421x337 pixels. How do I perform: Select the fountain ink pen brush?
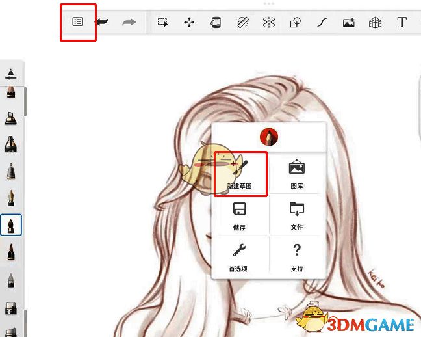11,198
